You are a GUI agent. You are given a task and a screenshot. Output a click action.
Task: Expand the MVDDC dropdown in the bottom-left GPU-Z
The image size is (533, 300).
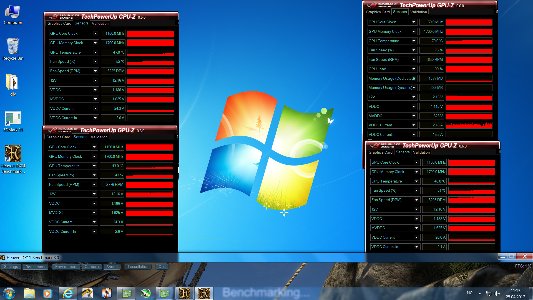(x=94, y=212)
